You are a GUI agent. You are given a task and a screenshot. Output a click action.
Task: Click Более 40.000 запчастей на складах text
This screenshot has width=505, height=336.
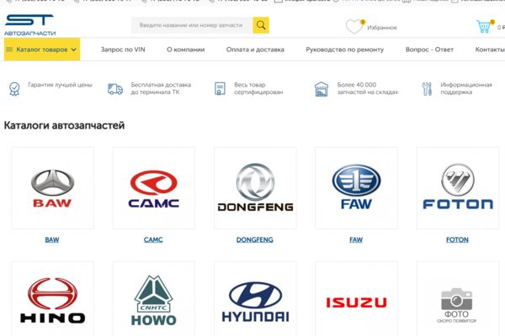click(368, 88)
